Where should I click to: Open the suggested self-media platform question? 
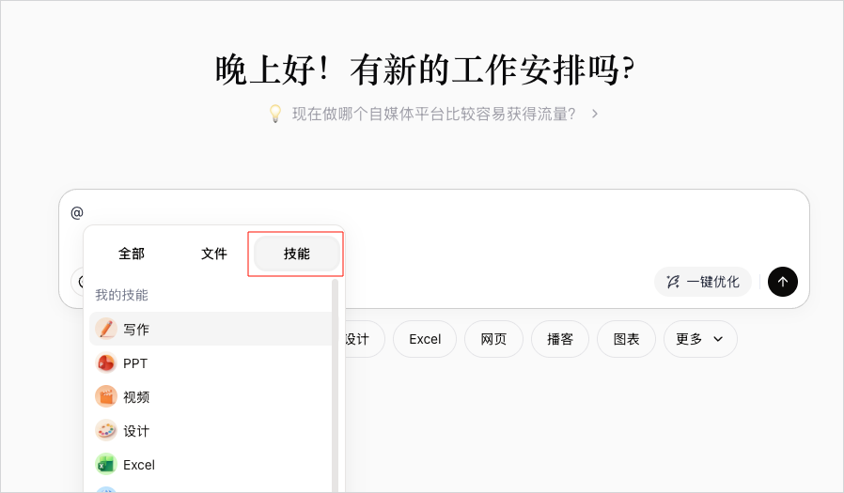(x=434, y=114)
